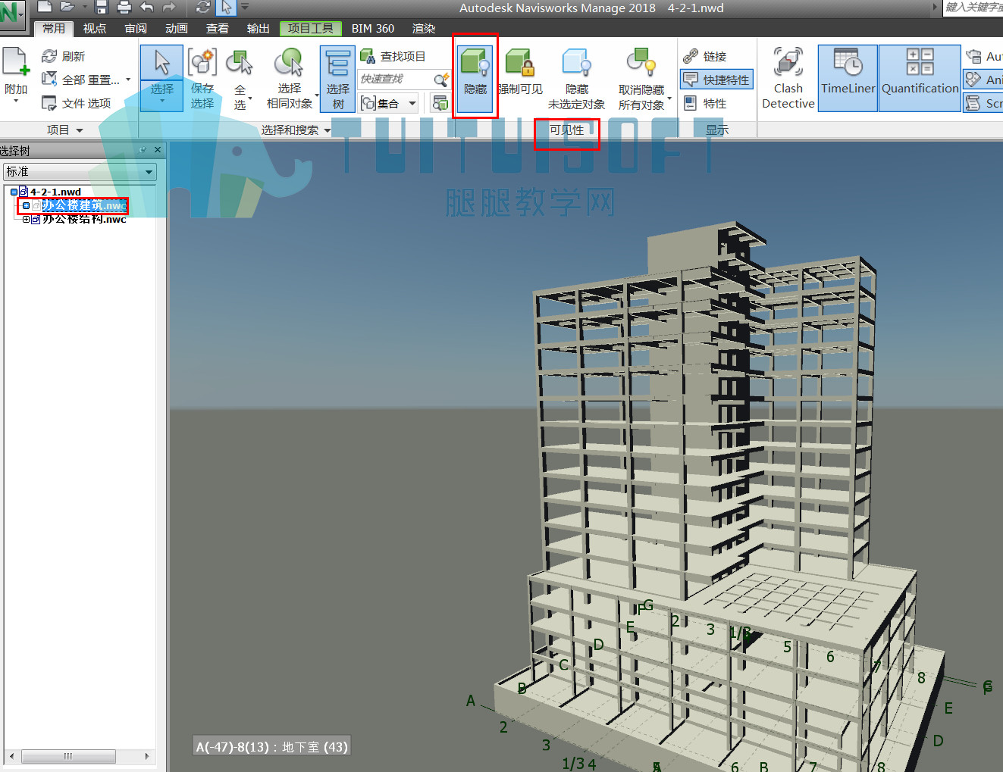Click the 选择相同对象 (Select Same) icon

tap(289, 62)
